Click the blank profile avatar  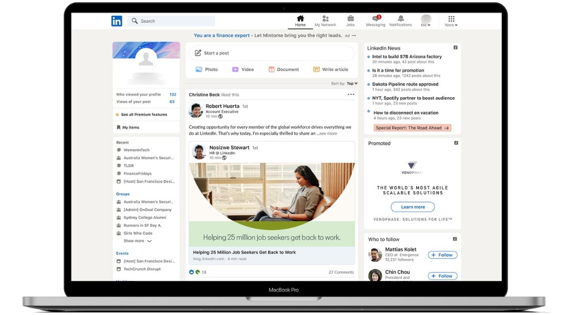(x=146, y=58)
